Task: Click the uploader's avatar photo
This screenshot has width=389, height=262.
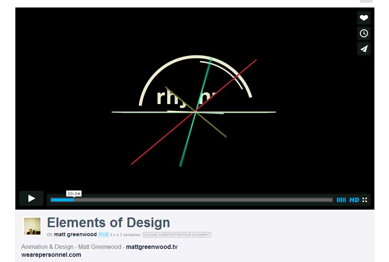Action: (x=32, y=226)
